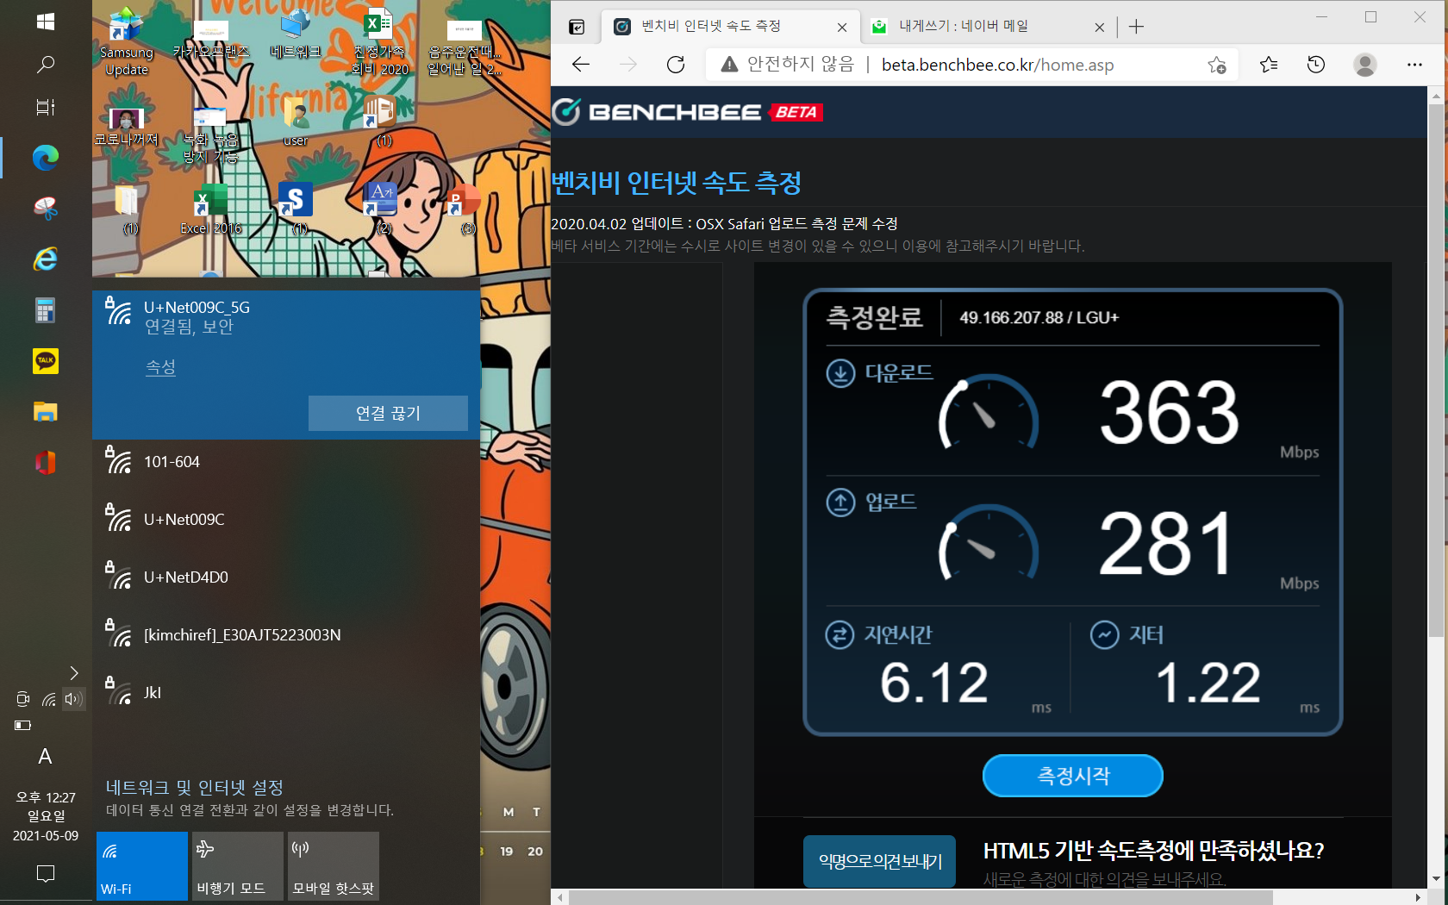Screen dimensions: 1448x905
Task: Open Task View from taskbar
Action: (x=46, y=107)
